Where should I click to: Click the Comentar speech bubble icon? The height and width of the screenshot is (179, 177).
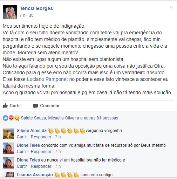(x=35, y=106)
